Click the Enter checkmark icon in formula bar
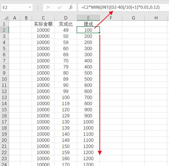 click(60, 7)
